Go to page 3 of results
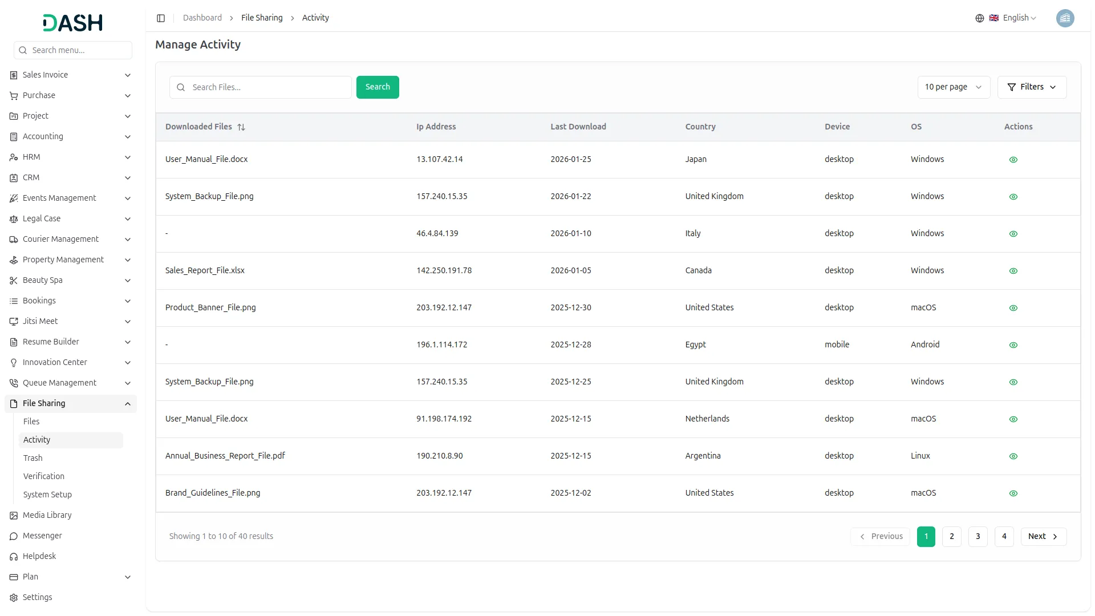 point(978,536)
